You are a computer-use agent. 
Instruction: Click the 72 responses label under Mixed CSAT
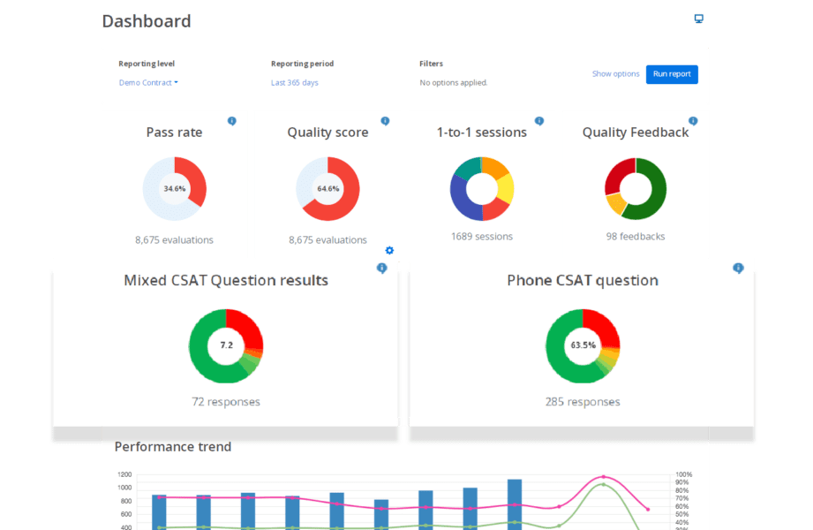point(226,401)
